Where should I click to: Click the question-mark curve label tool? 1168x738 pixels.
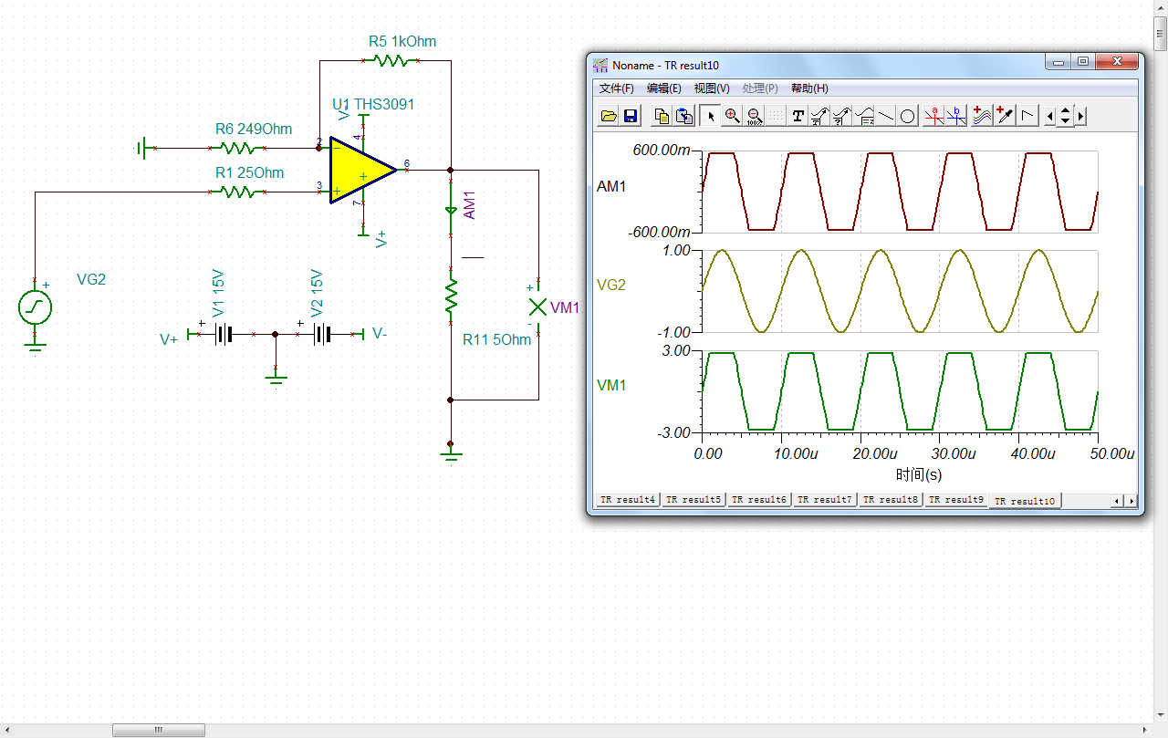(842, 116)
